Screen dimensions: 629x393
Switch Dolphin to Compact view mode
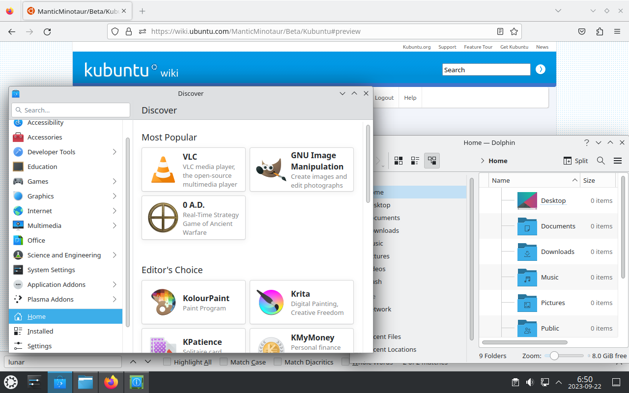click(x=415, y=161)
